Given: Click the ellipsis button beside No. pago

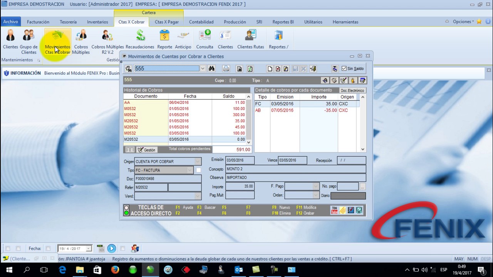Looking at the screenshot, I should pos(362,187).
